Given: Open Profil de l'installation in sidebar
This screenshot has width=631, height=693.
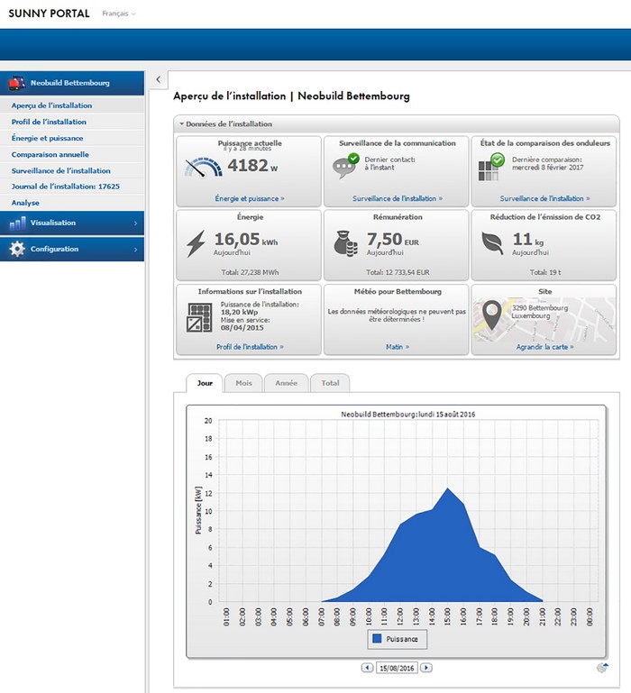Looking at the screenshot, I should coord(72,122).
